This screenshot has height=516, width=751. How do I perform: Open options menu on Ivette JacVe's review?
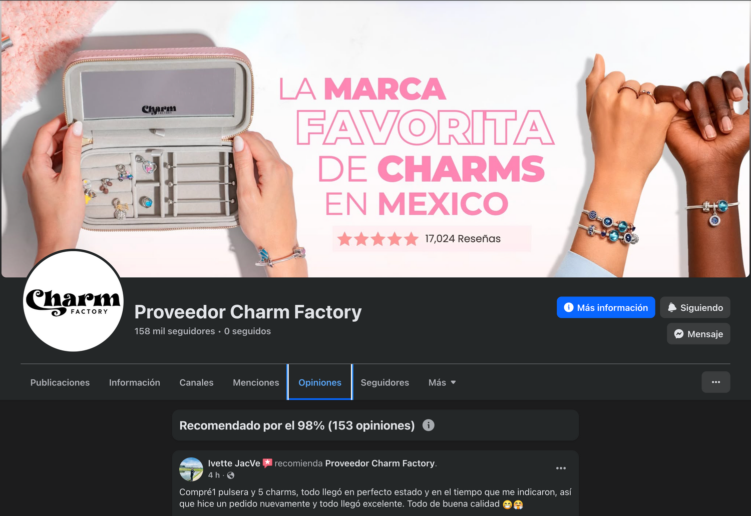(x=561, y=468)
